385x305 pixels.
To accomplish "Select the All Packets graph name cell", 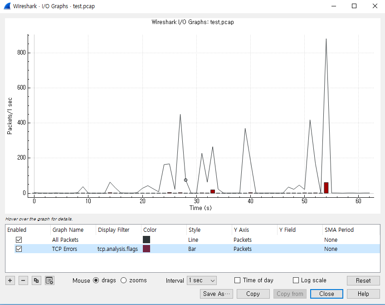I will [65, 240].
